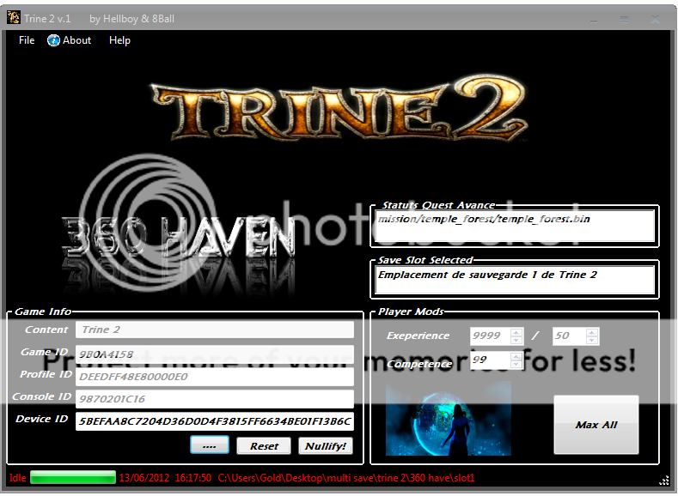The image size is (678, 496).
Task: Click the Statuts Quest Avance text box
Action: click(516, 227)
